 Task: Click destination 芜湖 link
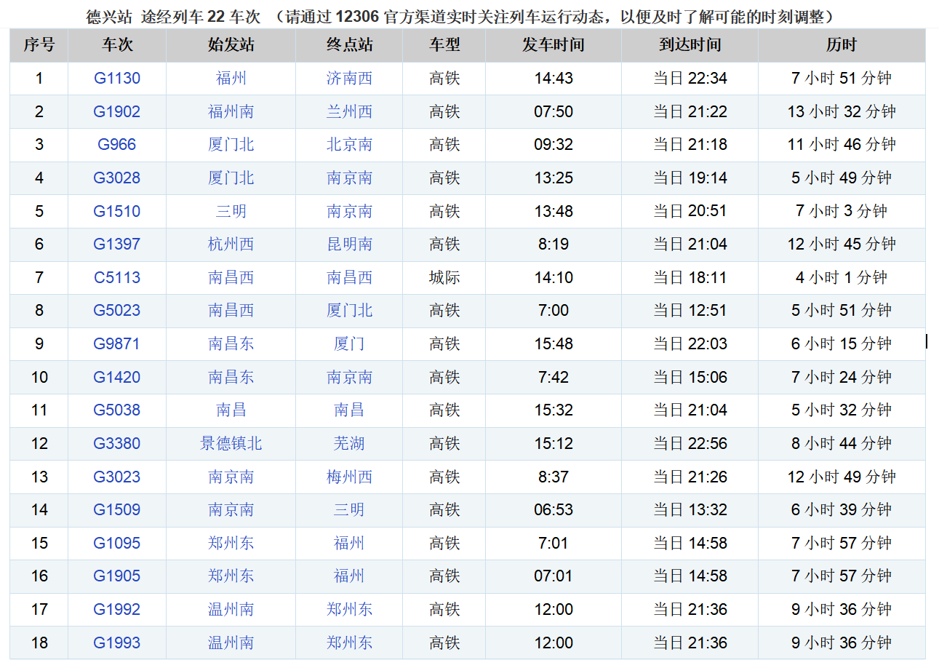pos(350,443)
